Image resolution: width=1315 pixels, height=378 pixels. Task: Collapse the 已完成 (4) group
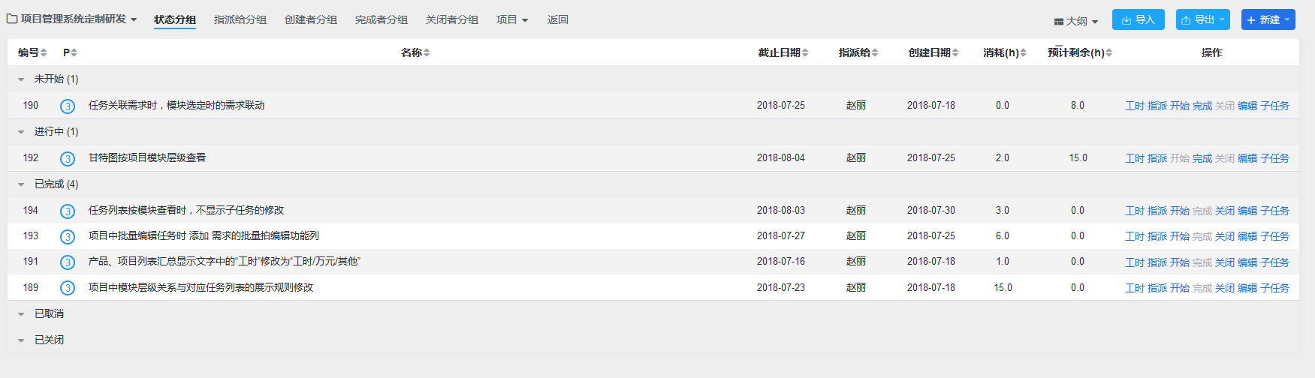pos(21,184)
